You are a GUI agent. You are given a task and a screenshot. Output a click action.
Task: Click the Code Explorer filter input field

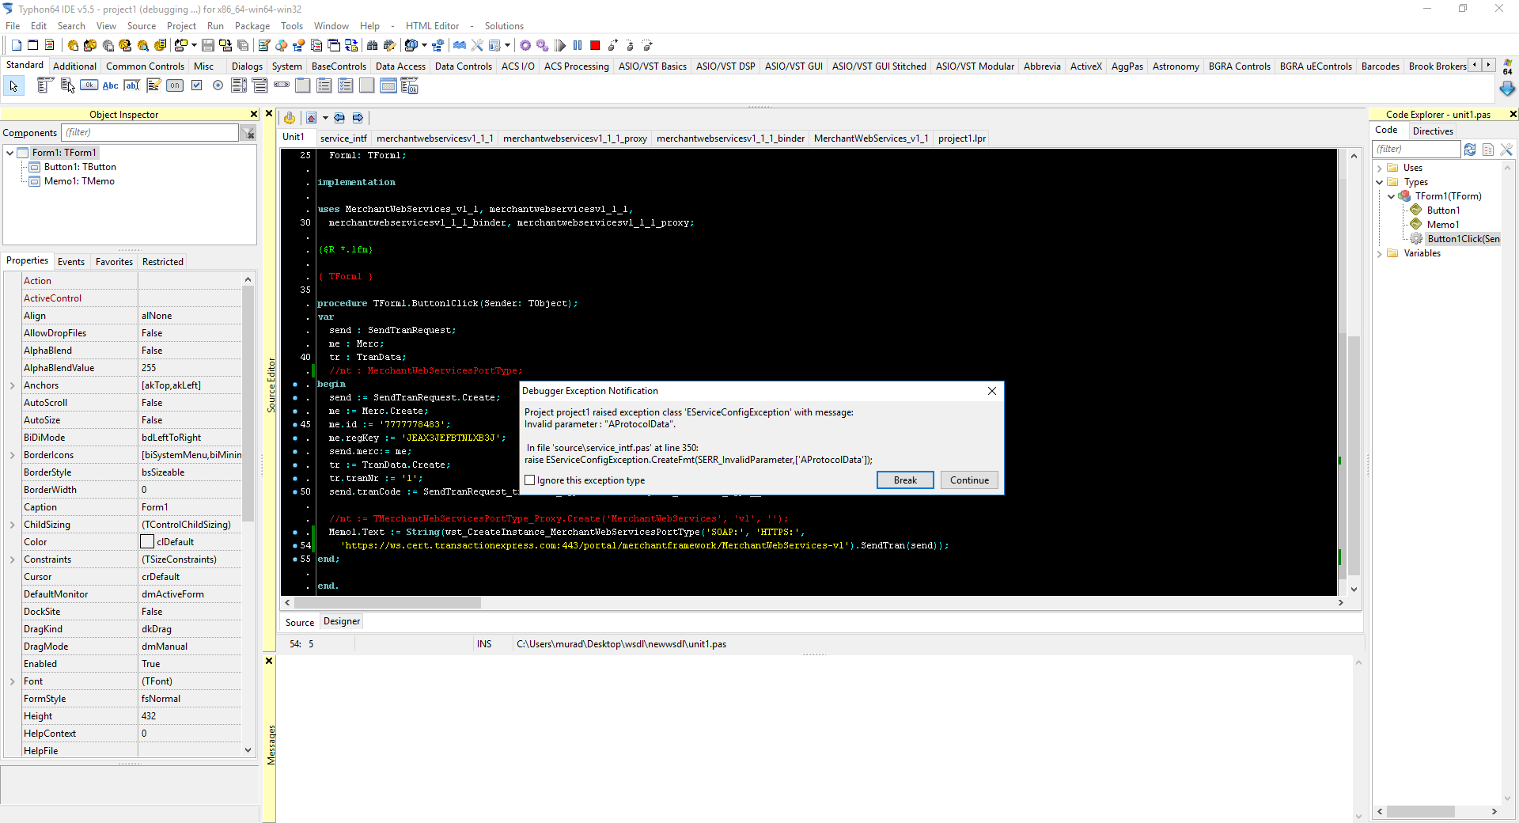(x=1416, y=150)
